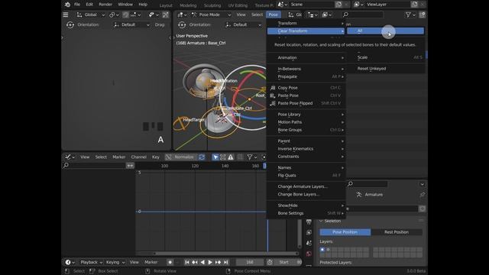Open the Animation submenu
The width and height of the screenshot is (489, 275).
(x=306, y=58)
